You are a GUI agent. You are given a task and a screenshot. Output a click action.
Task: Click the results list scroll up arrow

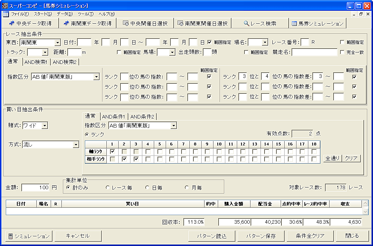[365, 204]
